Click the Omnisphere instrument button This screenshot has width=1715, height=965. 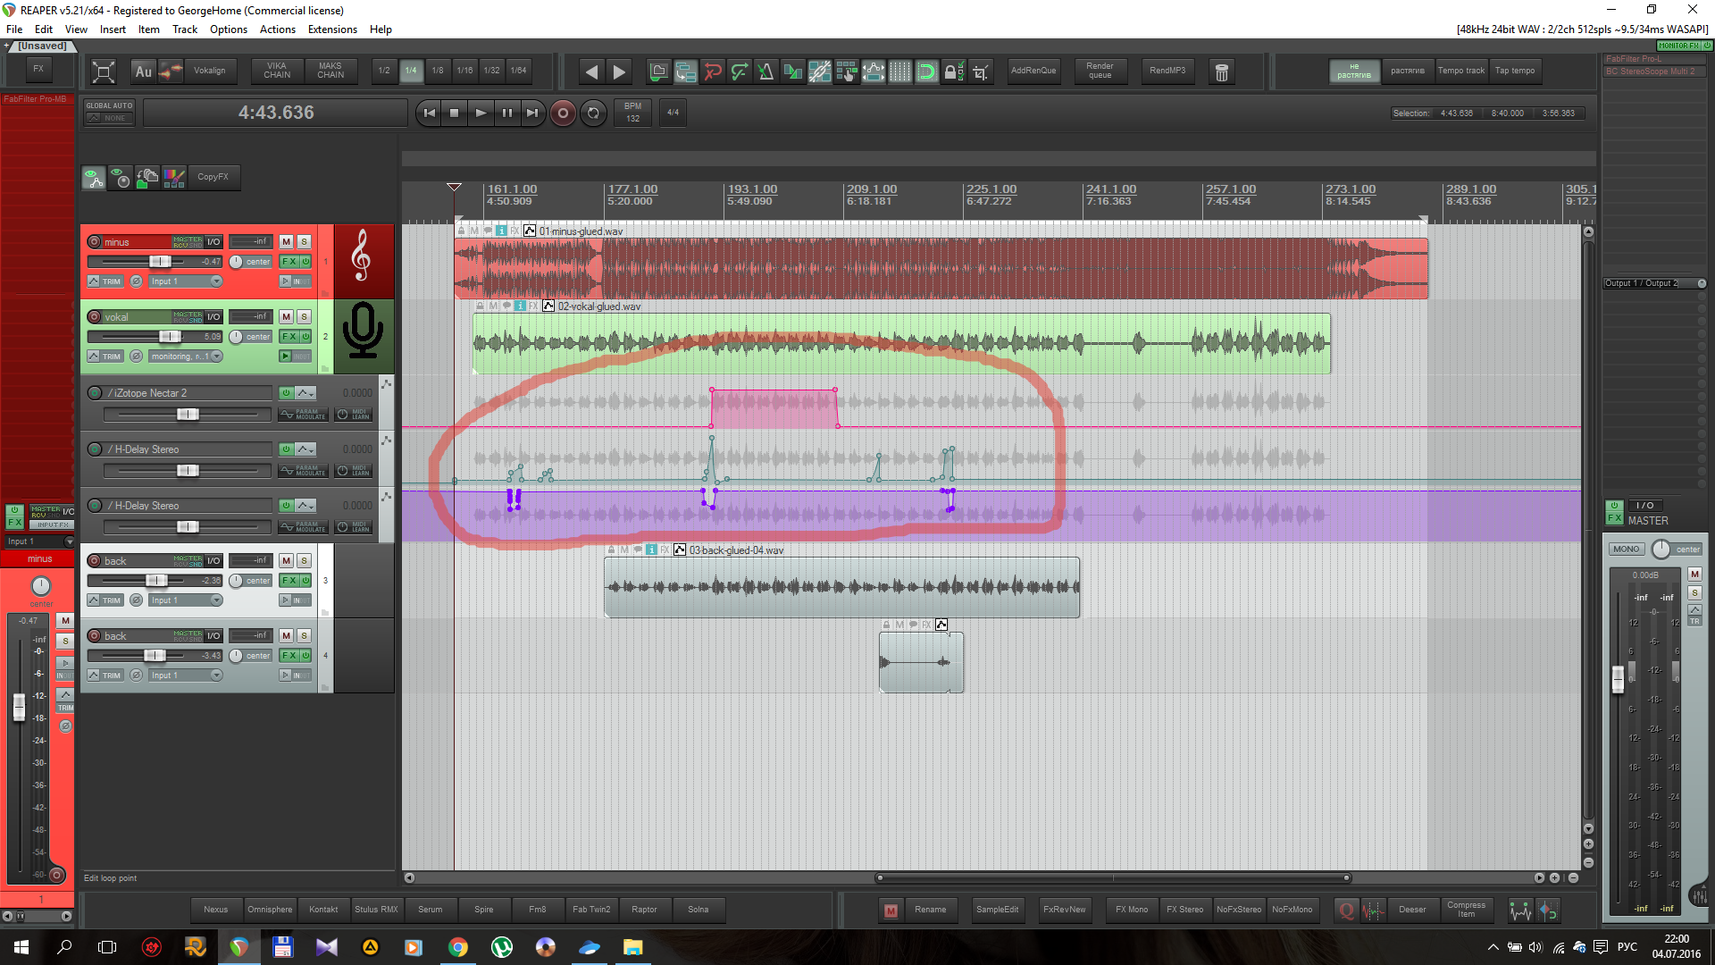click(x=270, y=910)
